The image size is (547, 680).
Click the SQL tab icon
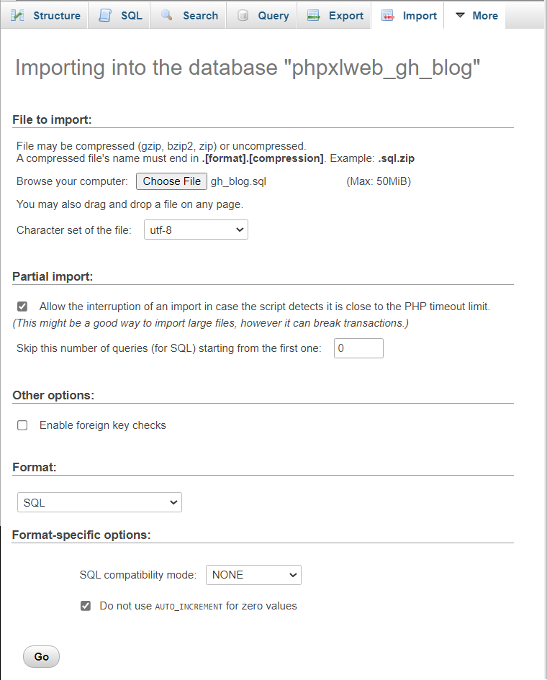click(105, 15)
